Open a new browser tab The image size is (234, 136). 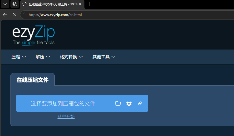tap(90, 4)
